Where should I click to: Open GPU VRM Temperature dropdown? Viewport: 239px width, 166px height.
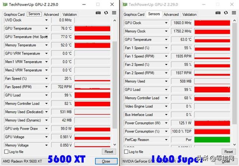point(46,53)
